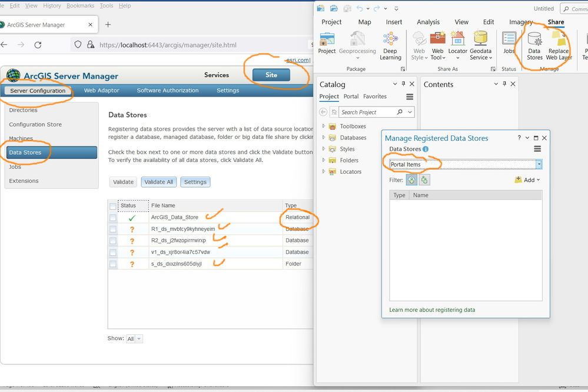Click the Redo icon in ArcGIS Pro
588x392 pixels.
coord(377,8)
